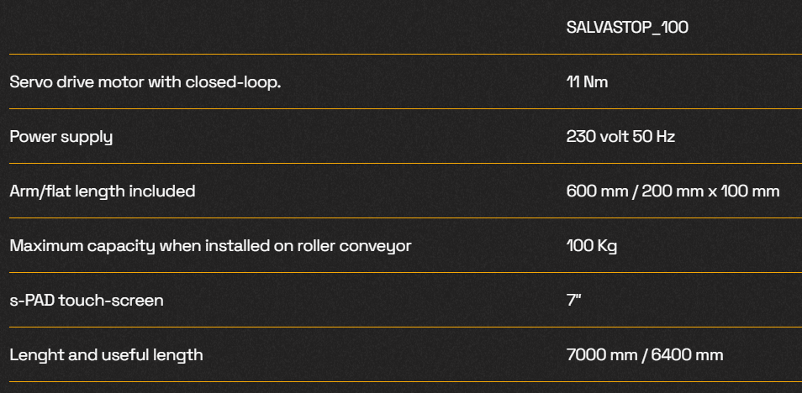Click the 100 Kg capacity value

click(593, 246)
